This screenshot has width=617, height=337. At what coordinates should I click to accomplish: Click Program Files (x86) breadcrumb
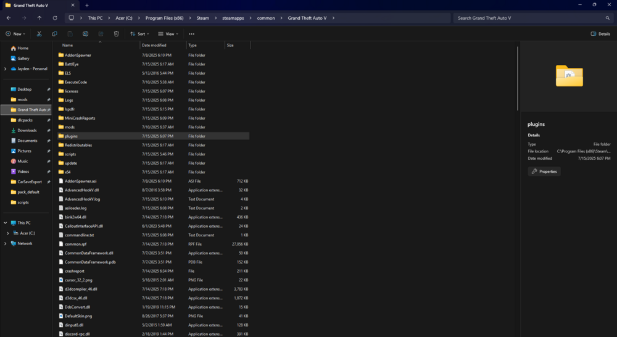click(165, 18)
